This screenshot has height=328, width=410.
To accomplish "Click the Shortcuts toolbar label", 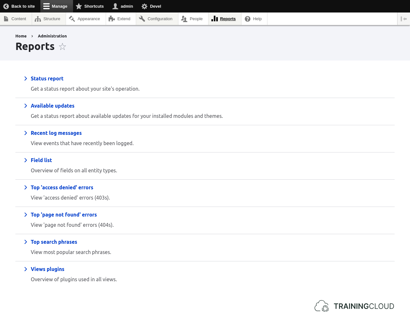I will pos(94,6).
